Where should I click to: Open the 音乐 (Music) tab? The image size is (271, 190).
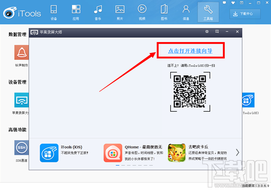coord(98,12)
